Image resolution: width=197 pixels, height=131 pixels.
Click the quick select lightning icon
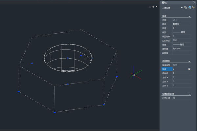[193, 8]
